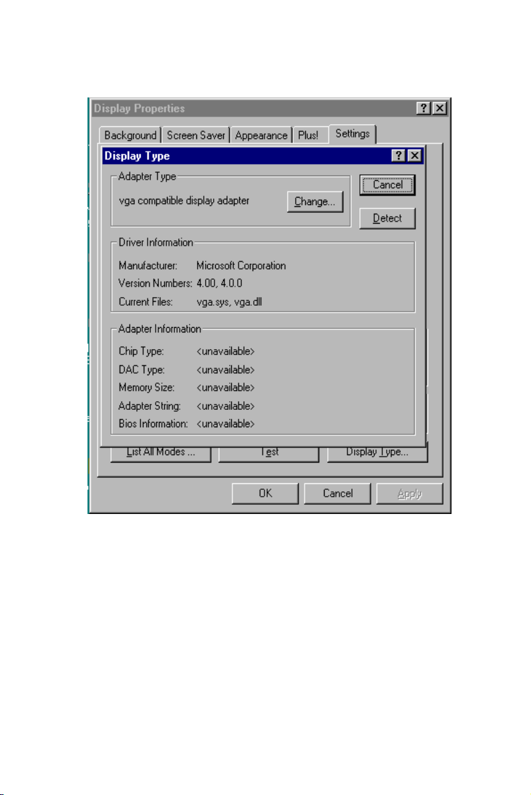Click Cancel in Display Type dialog
This screenshot has width=531, height=795.
(387, 185)
